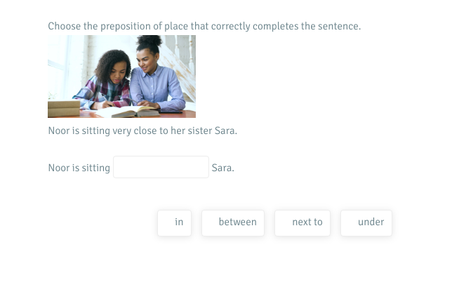Choose the 'between' word tile
Viewport: 466px width, 294px height.
pos(233,222)
